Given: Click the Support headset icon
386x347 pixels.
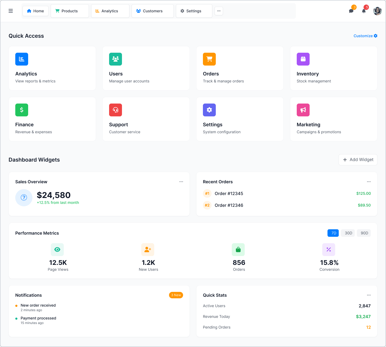Looking at the screenshot, I should [x=116, y=110].
